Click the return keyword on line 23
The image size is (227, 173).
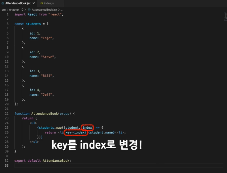28,118
